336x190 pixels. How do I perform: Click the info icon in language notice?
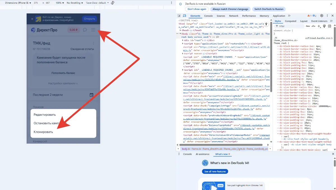180,4
